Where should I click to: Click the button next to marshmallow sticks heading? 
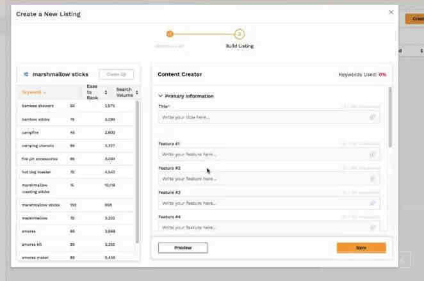(x=117, y=74)
